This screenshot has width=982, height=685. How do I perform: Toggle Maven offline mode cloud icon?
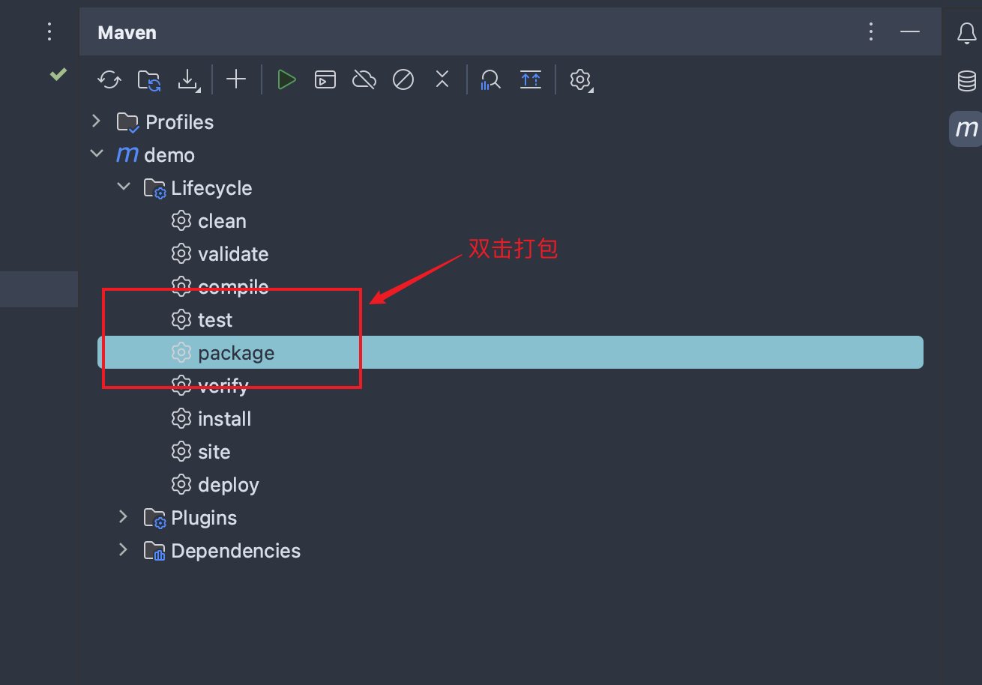point(364,79)
